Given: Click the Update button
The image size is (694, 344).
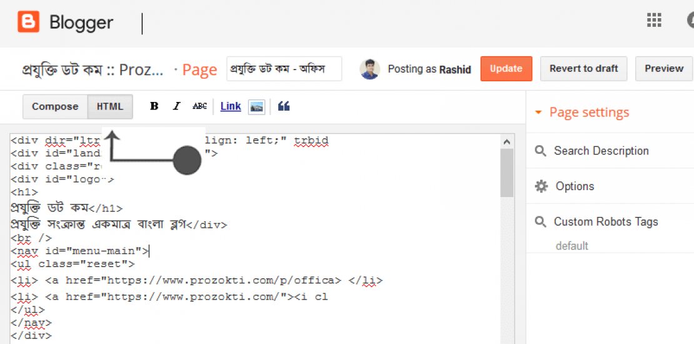Looking at the screenshot, I should [506, 69].
